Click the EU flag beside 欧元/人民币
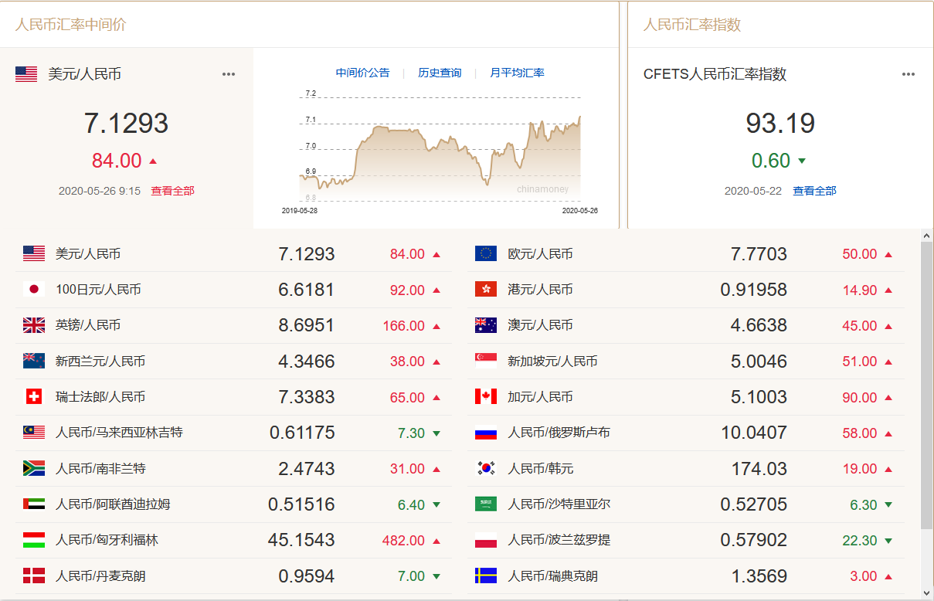Image resolution: width=934 pixels, height=601 pixels. (x=486, y=253)
